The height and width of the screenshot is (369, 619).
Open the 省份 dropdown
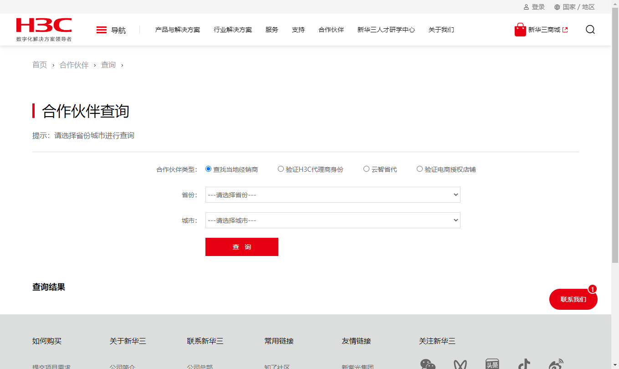coord(333,195)
